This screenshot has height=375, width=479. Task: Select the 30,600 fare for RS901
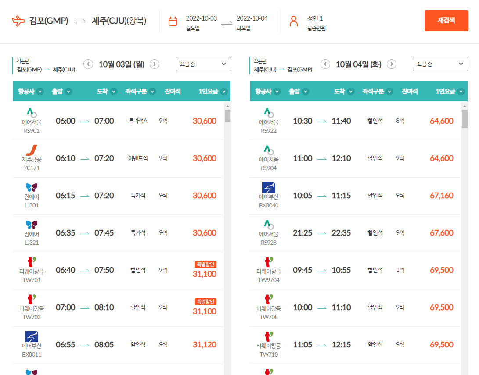[x=204, y=121]
